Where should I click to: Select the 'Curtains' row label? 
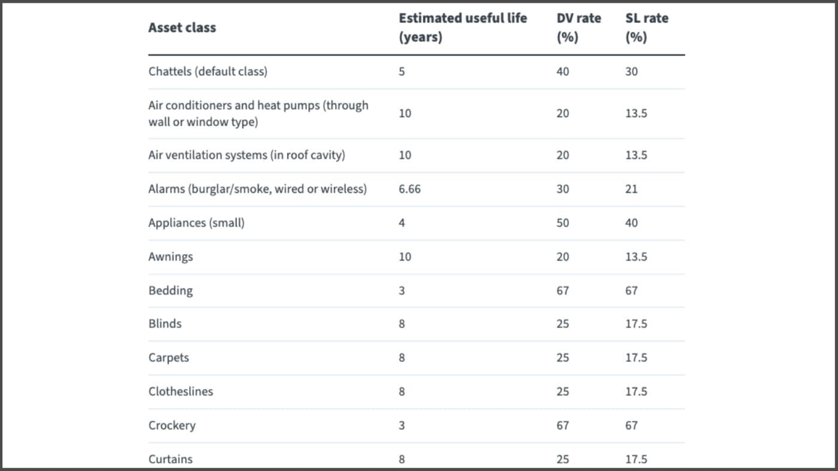171,459
